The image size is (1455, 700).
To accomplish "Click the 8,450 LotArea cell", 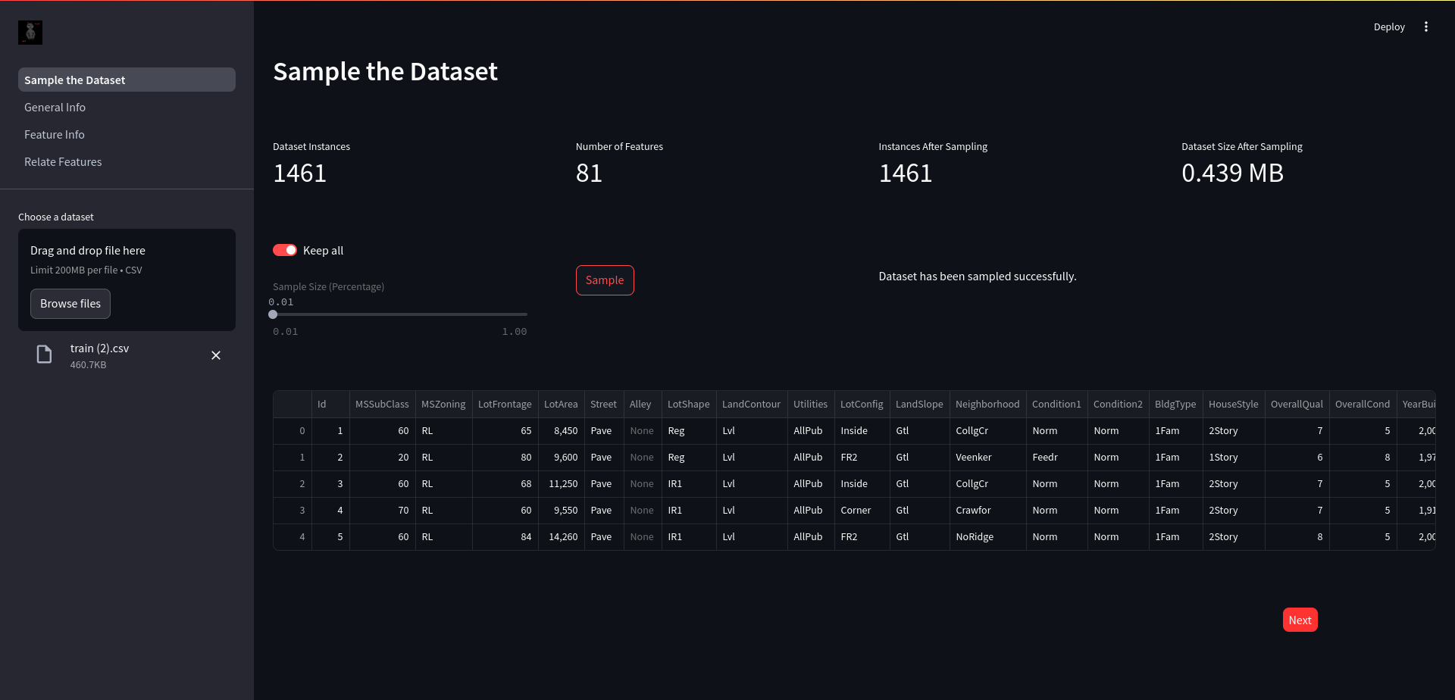I will click(561, 431).
